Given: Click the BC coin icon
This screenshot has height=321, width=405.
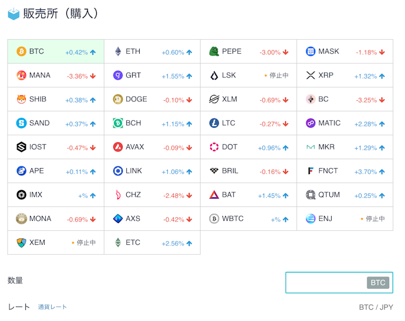Looking at the screenshot, I should coord(310,99).
